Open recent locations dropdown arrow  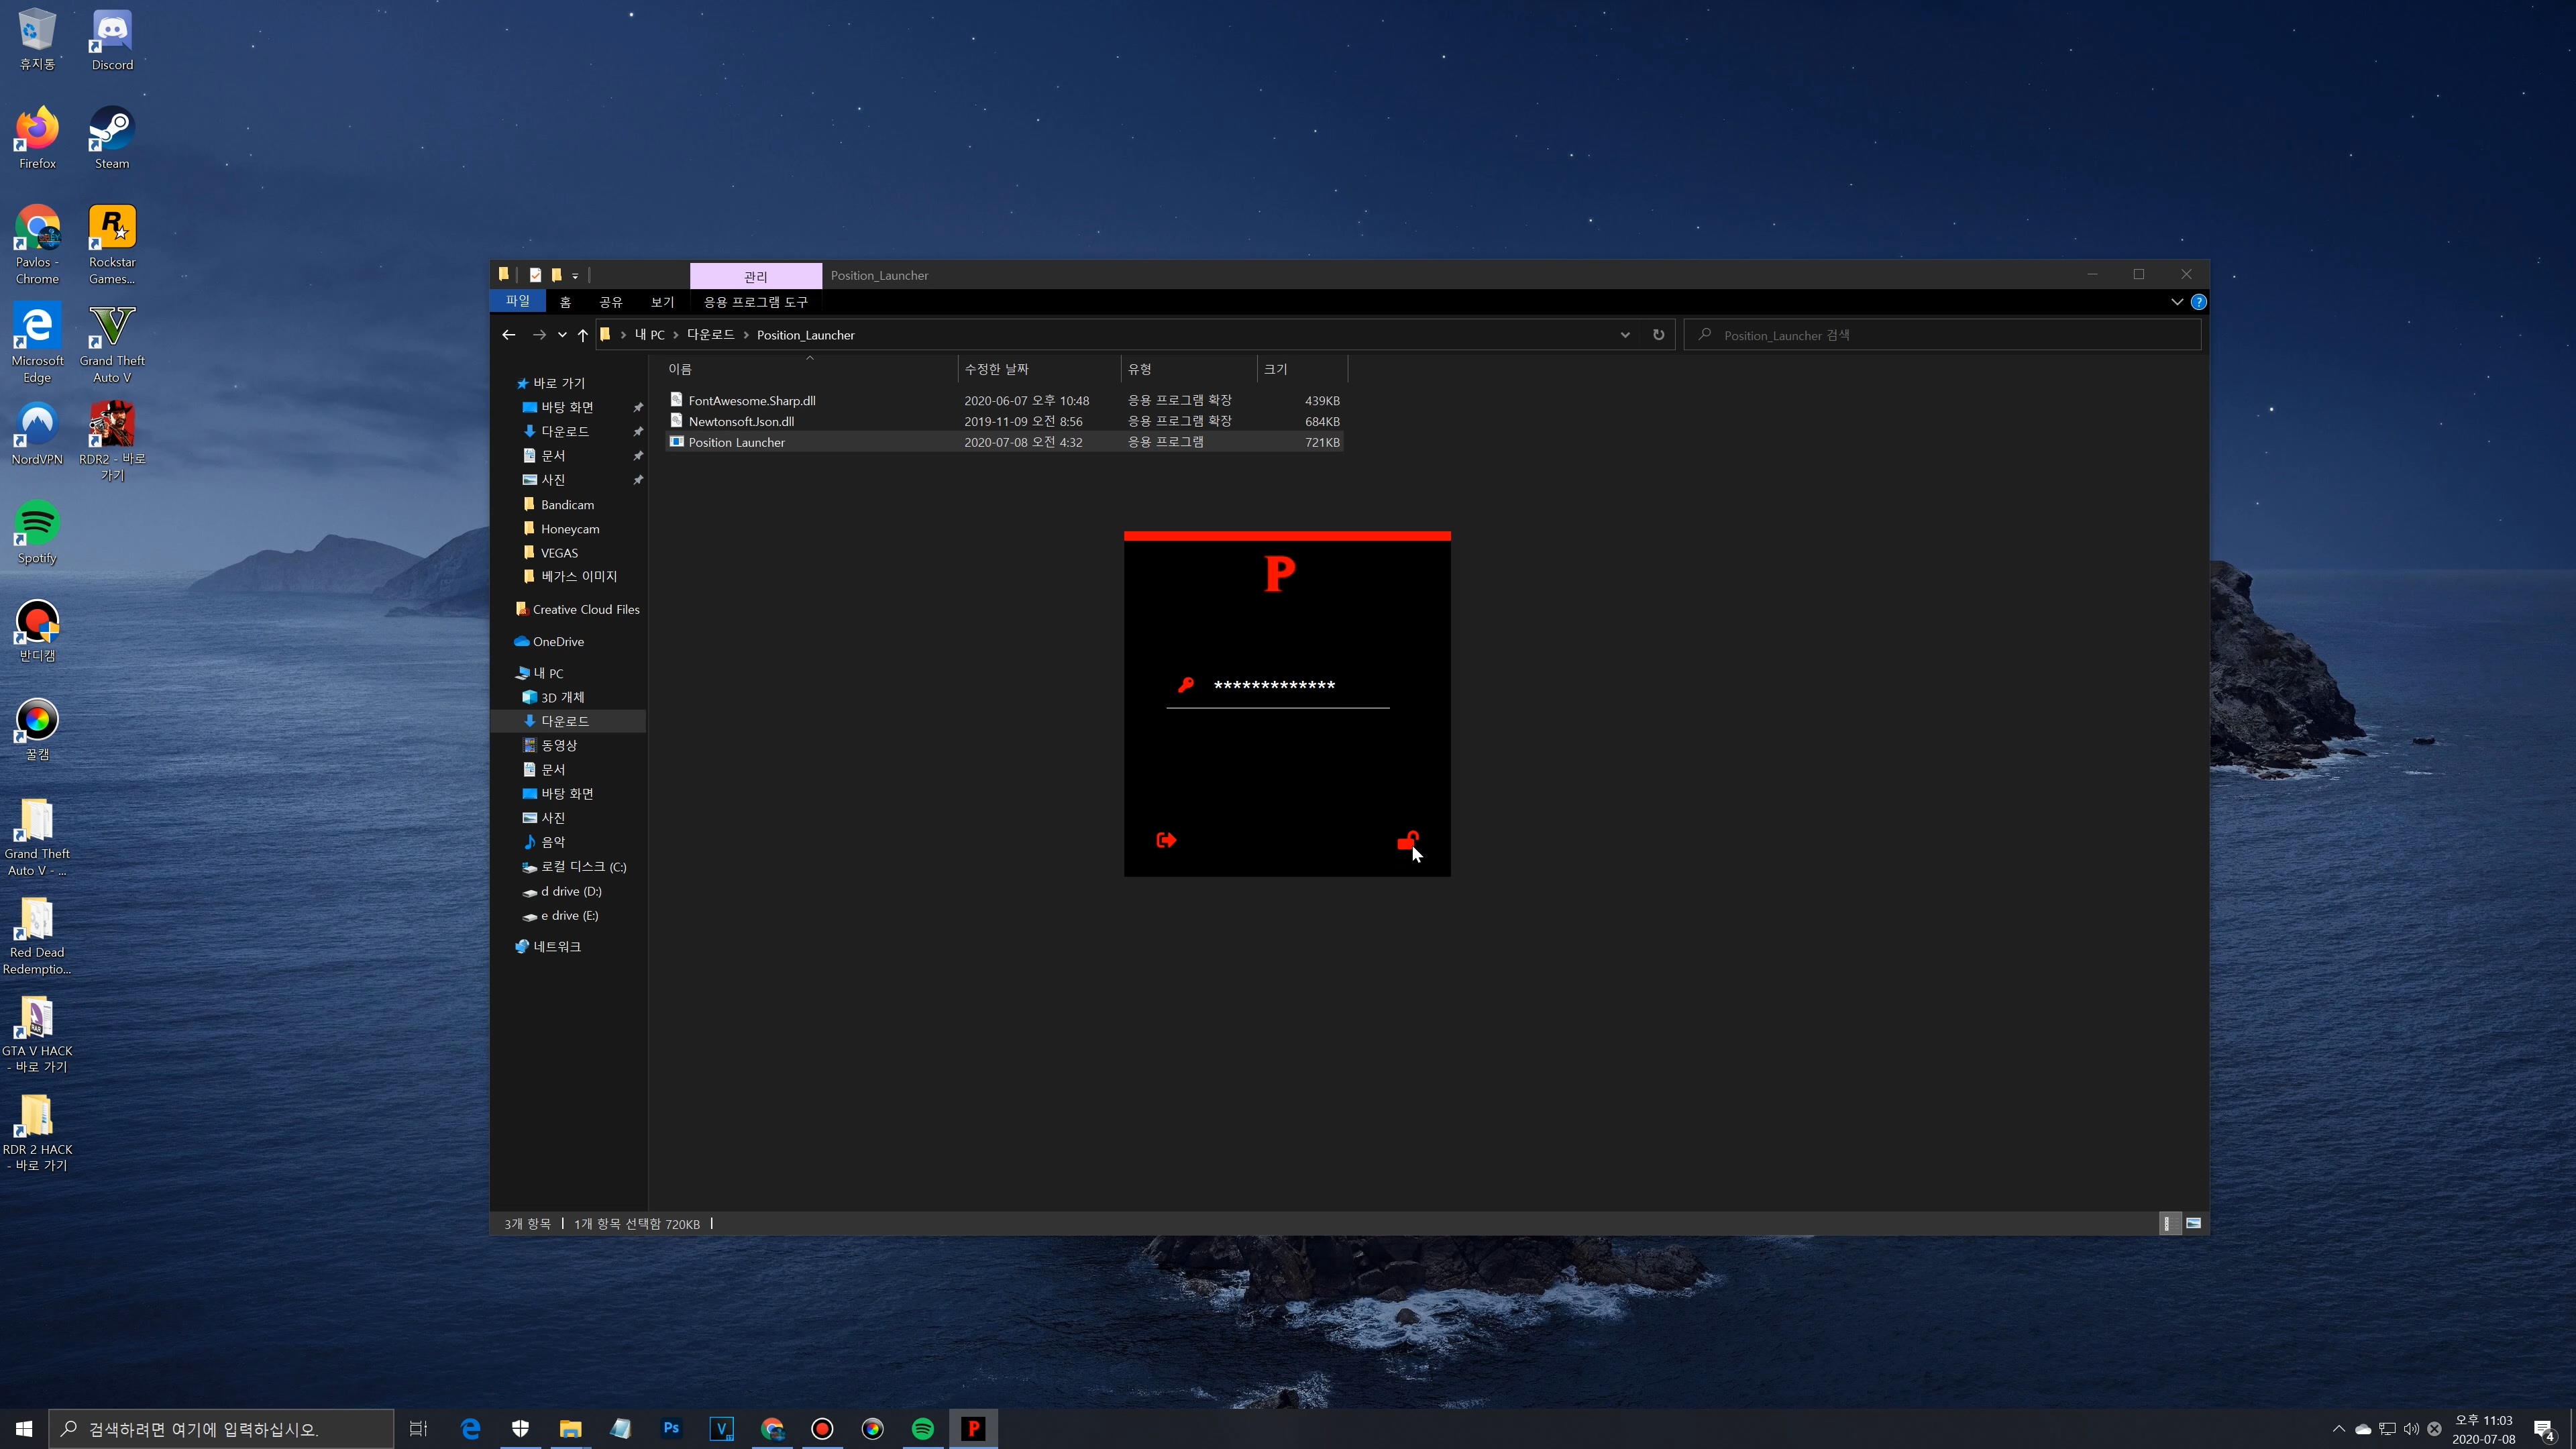tap(562, 335)
